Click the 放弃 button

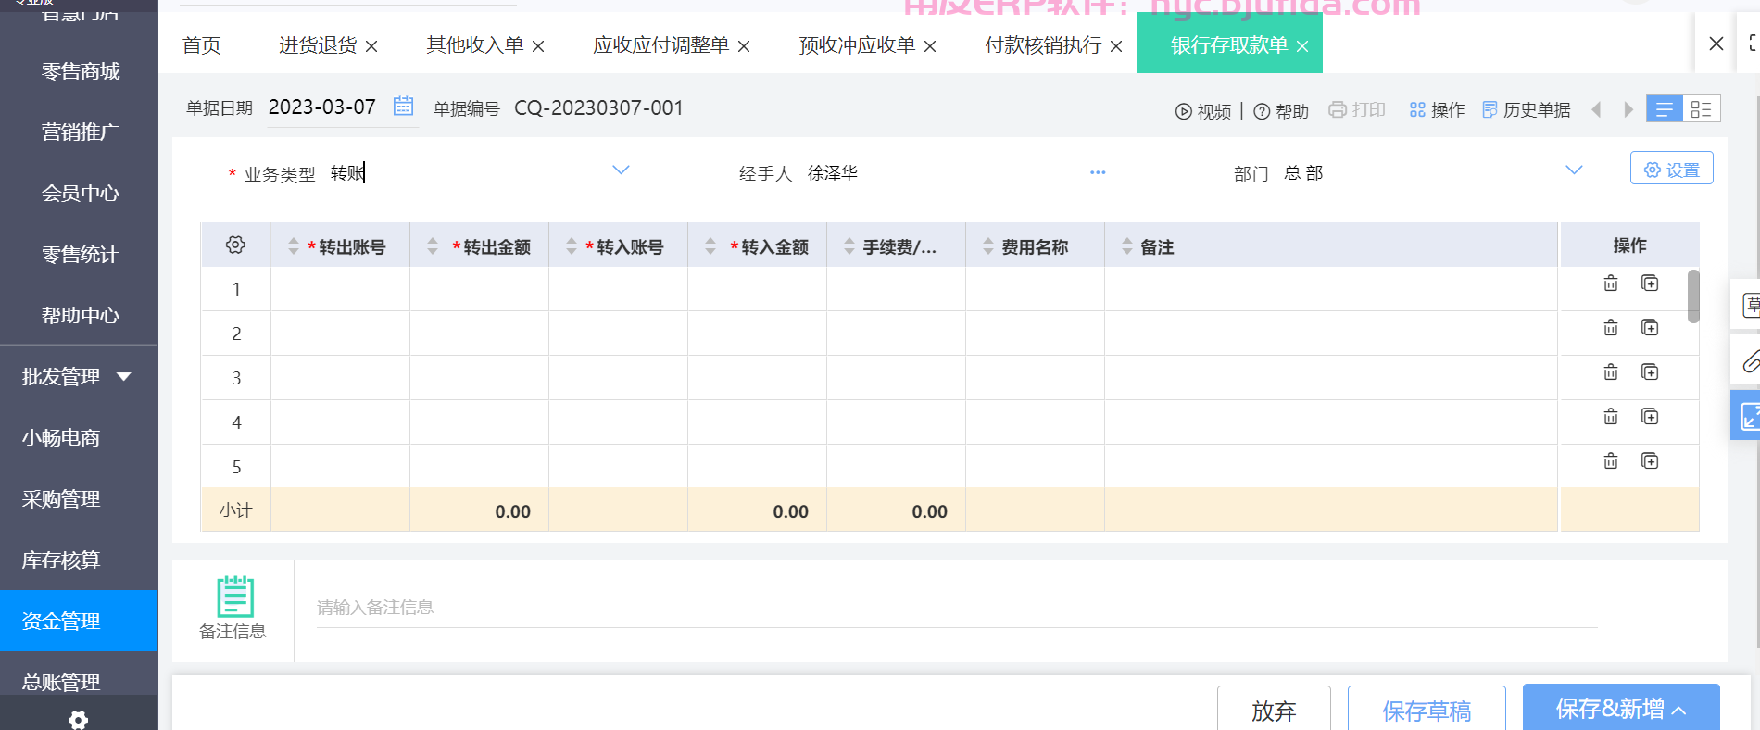click(x=1274, y=710)
